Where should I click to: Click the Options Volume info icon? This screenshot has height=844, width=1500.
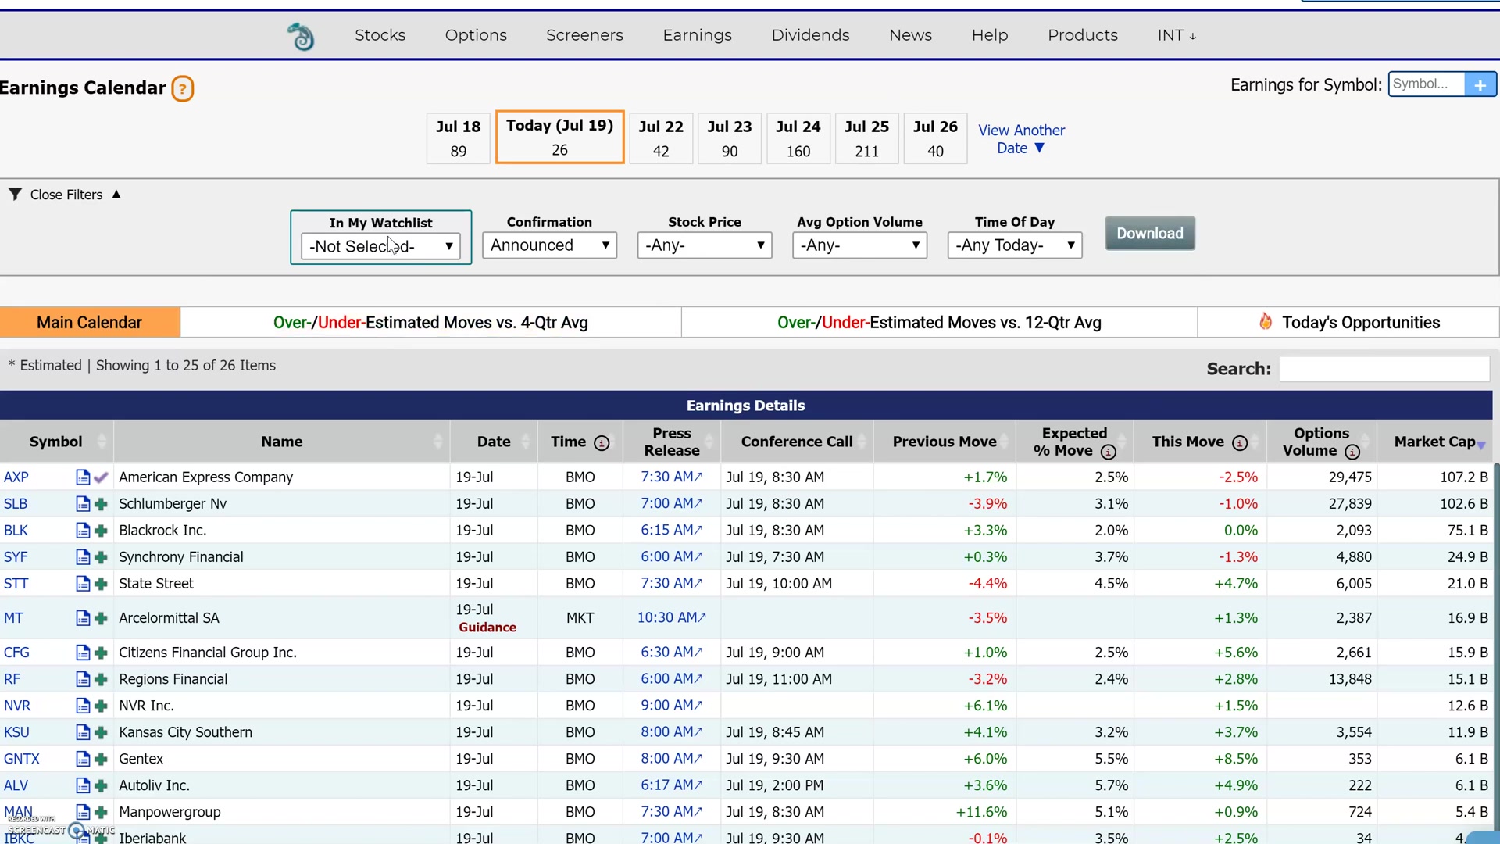[1352, 452]
